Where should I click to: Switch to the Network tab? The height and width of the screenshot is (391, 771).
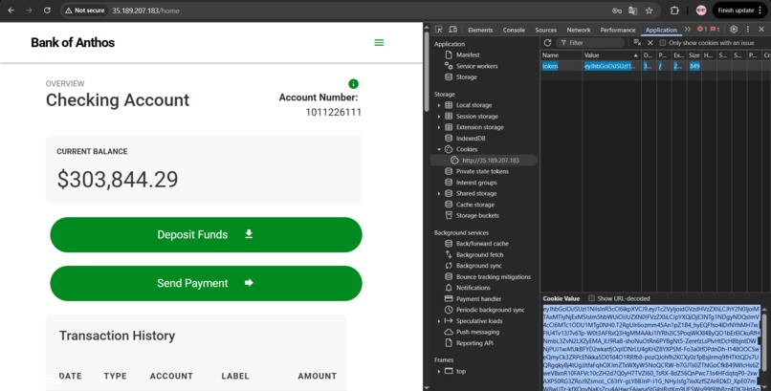coord(578,30)
